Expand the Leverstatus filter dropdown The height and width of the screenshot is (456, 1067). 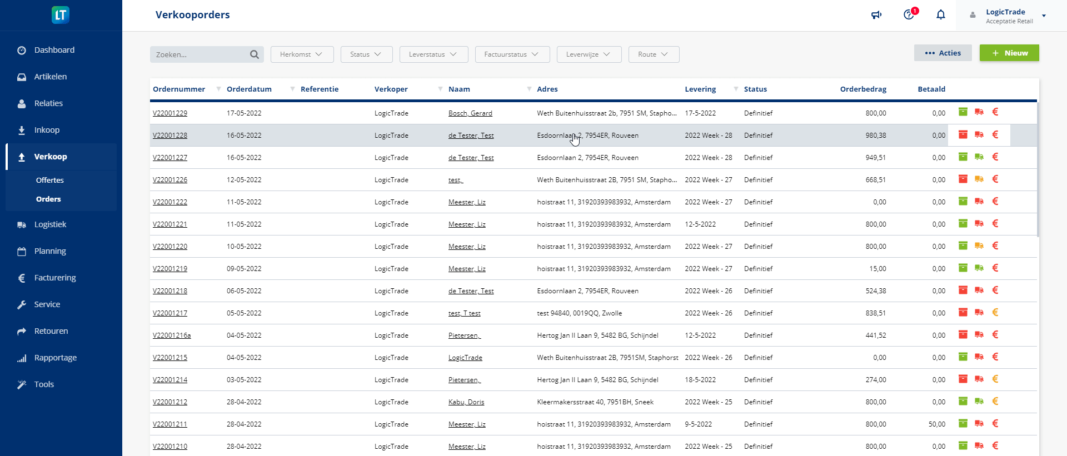[x=433, y=54]
